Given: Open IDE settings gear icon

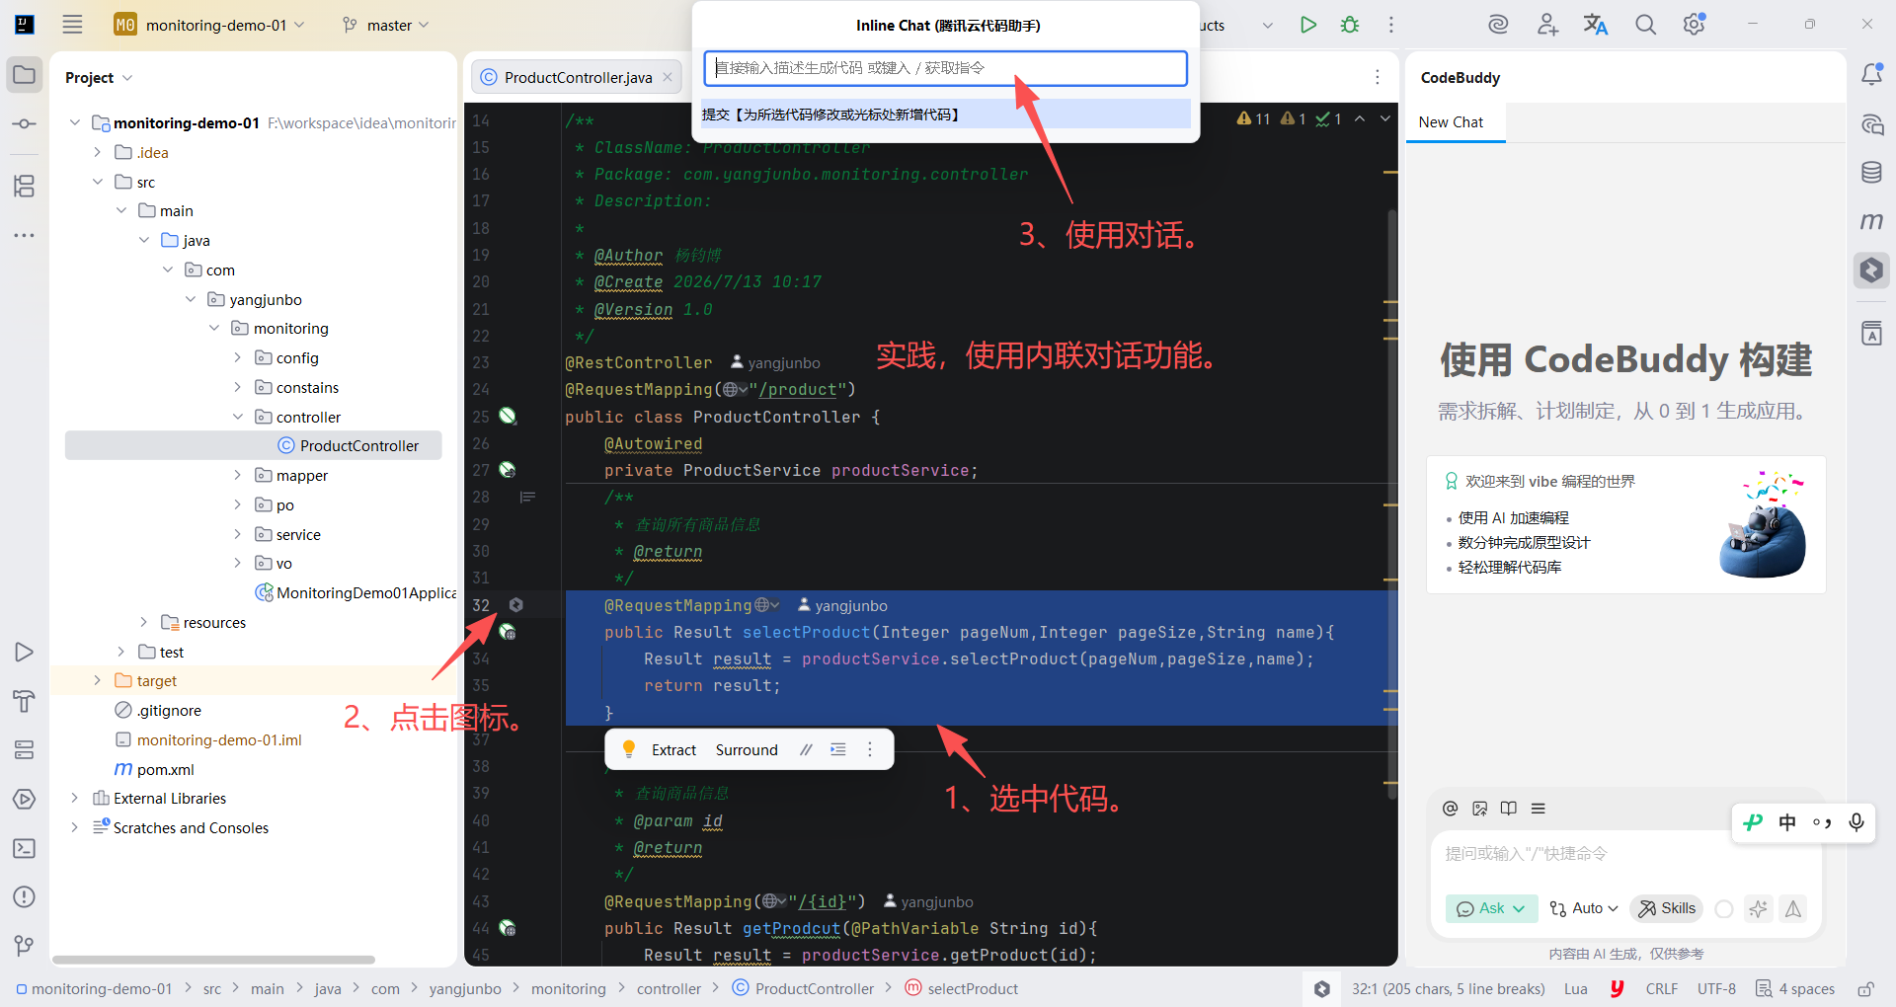Looking at the screenshot, I should pos(1695,25).
